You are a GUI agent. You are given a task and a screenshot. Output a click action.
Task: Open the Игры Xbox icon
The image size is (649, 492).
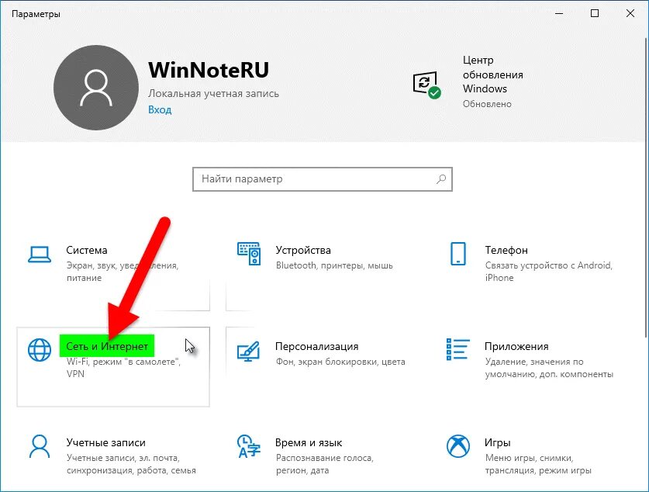457,446
